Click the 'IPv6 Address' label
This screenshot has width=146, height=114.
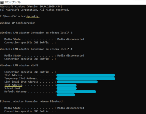coord(13,75)
